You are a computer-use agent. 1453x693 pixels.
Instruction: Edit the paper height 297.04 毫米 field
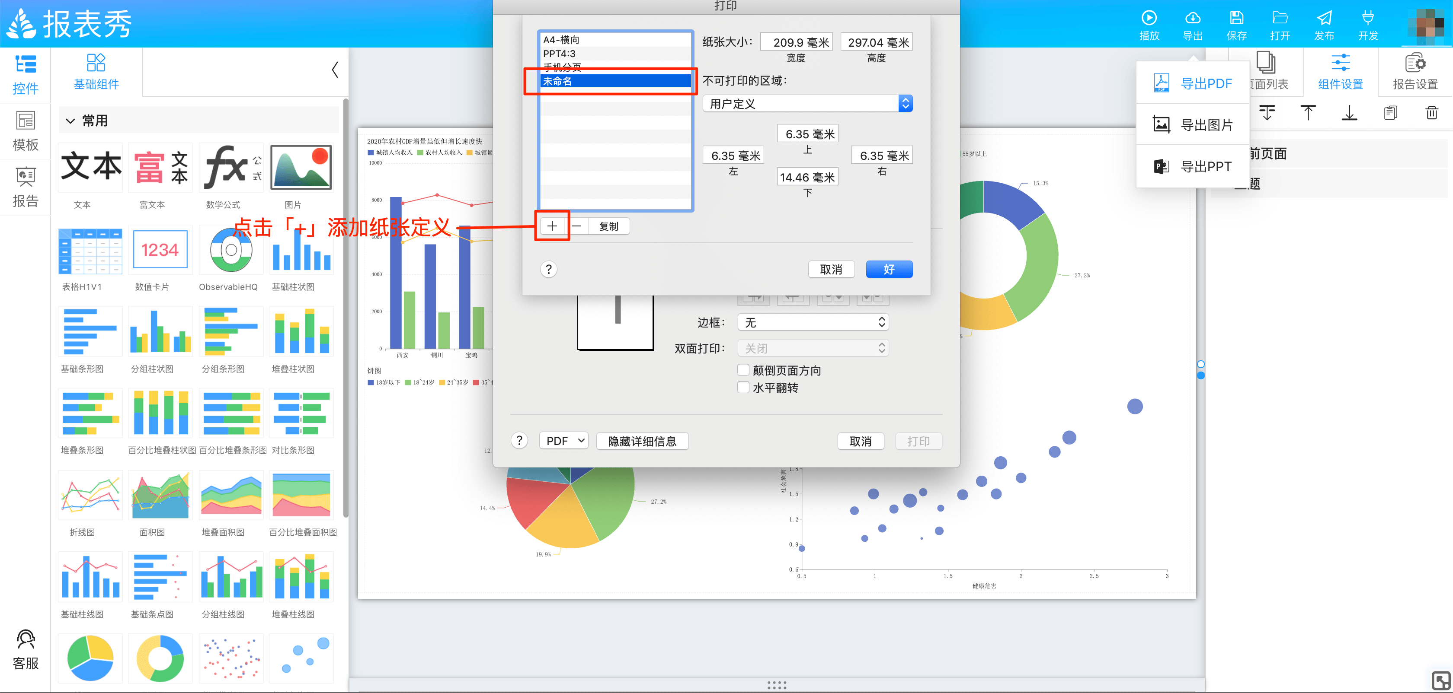(x=876, y=42)
